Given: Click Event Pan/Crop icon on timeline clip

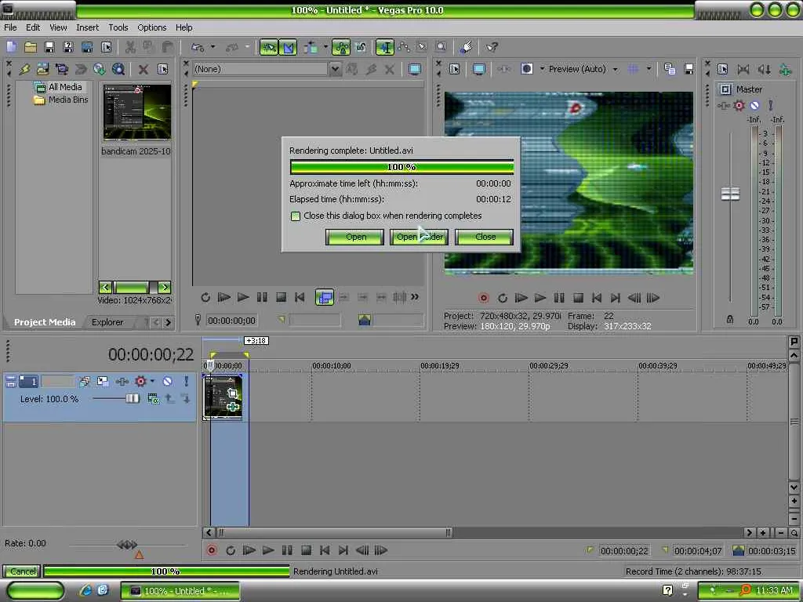Looking at the screenshot, I should [232, 392].
